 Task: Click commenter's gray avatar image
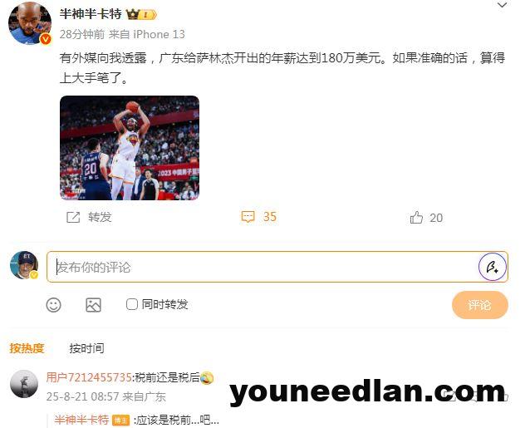[x=24, y=384]
